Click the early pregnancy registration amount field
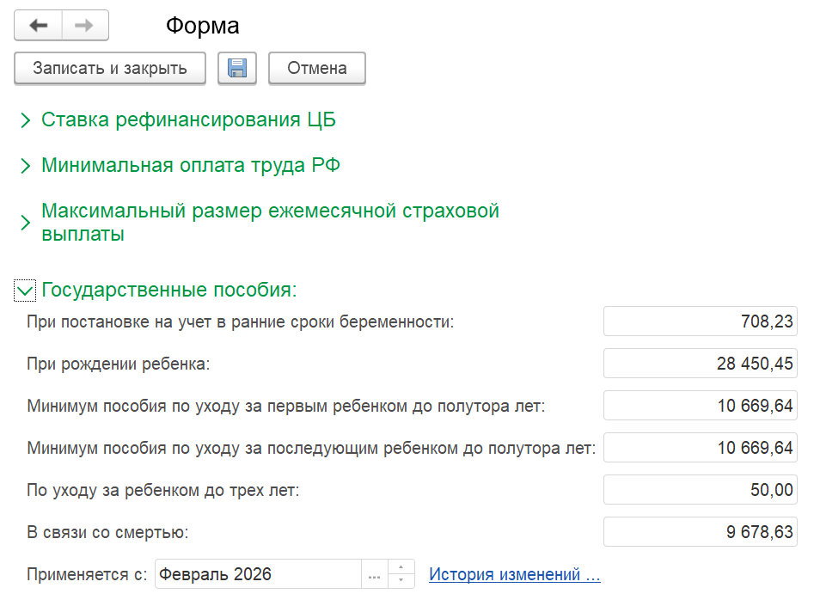 (700, 322)
